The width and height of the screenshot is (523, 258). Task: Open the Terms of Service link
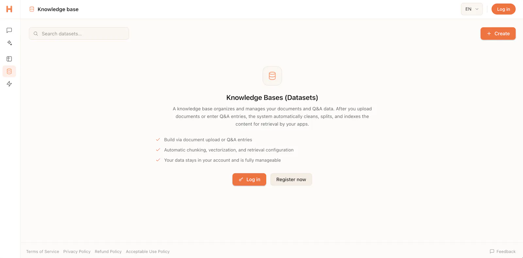pyautogui.click(x=42, y=251)
